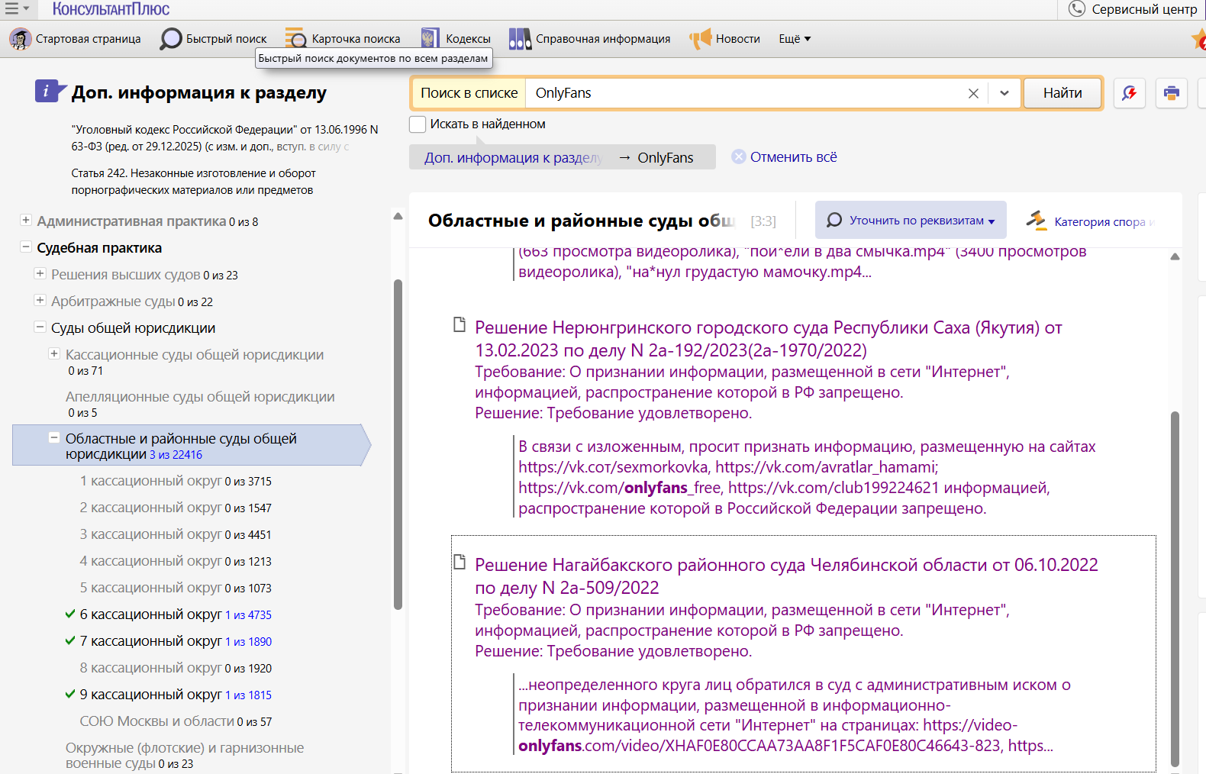Click Сервисный центр link
Viewport: 1206px width, 774px height.
(1144, 9)
